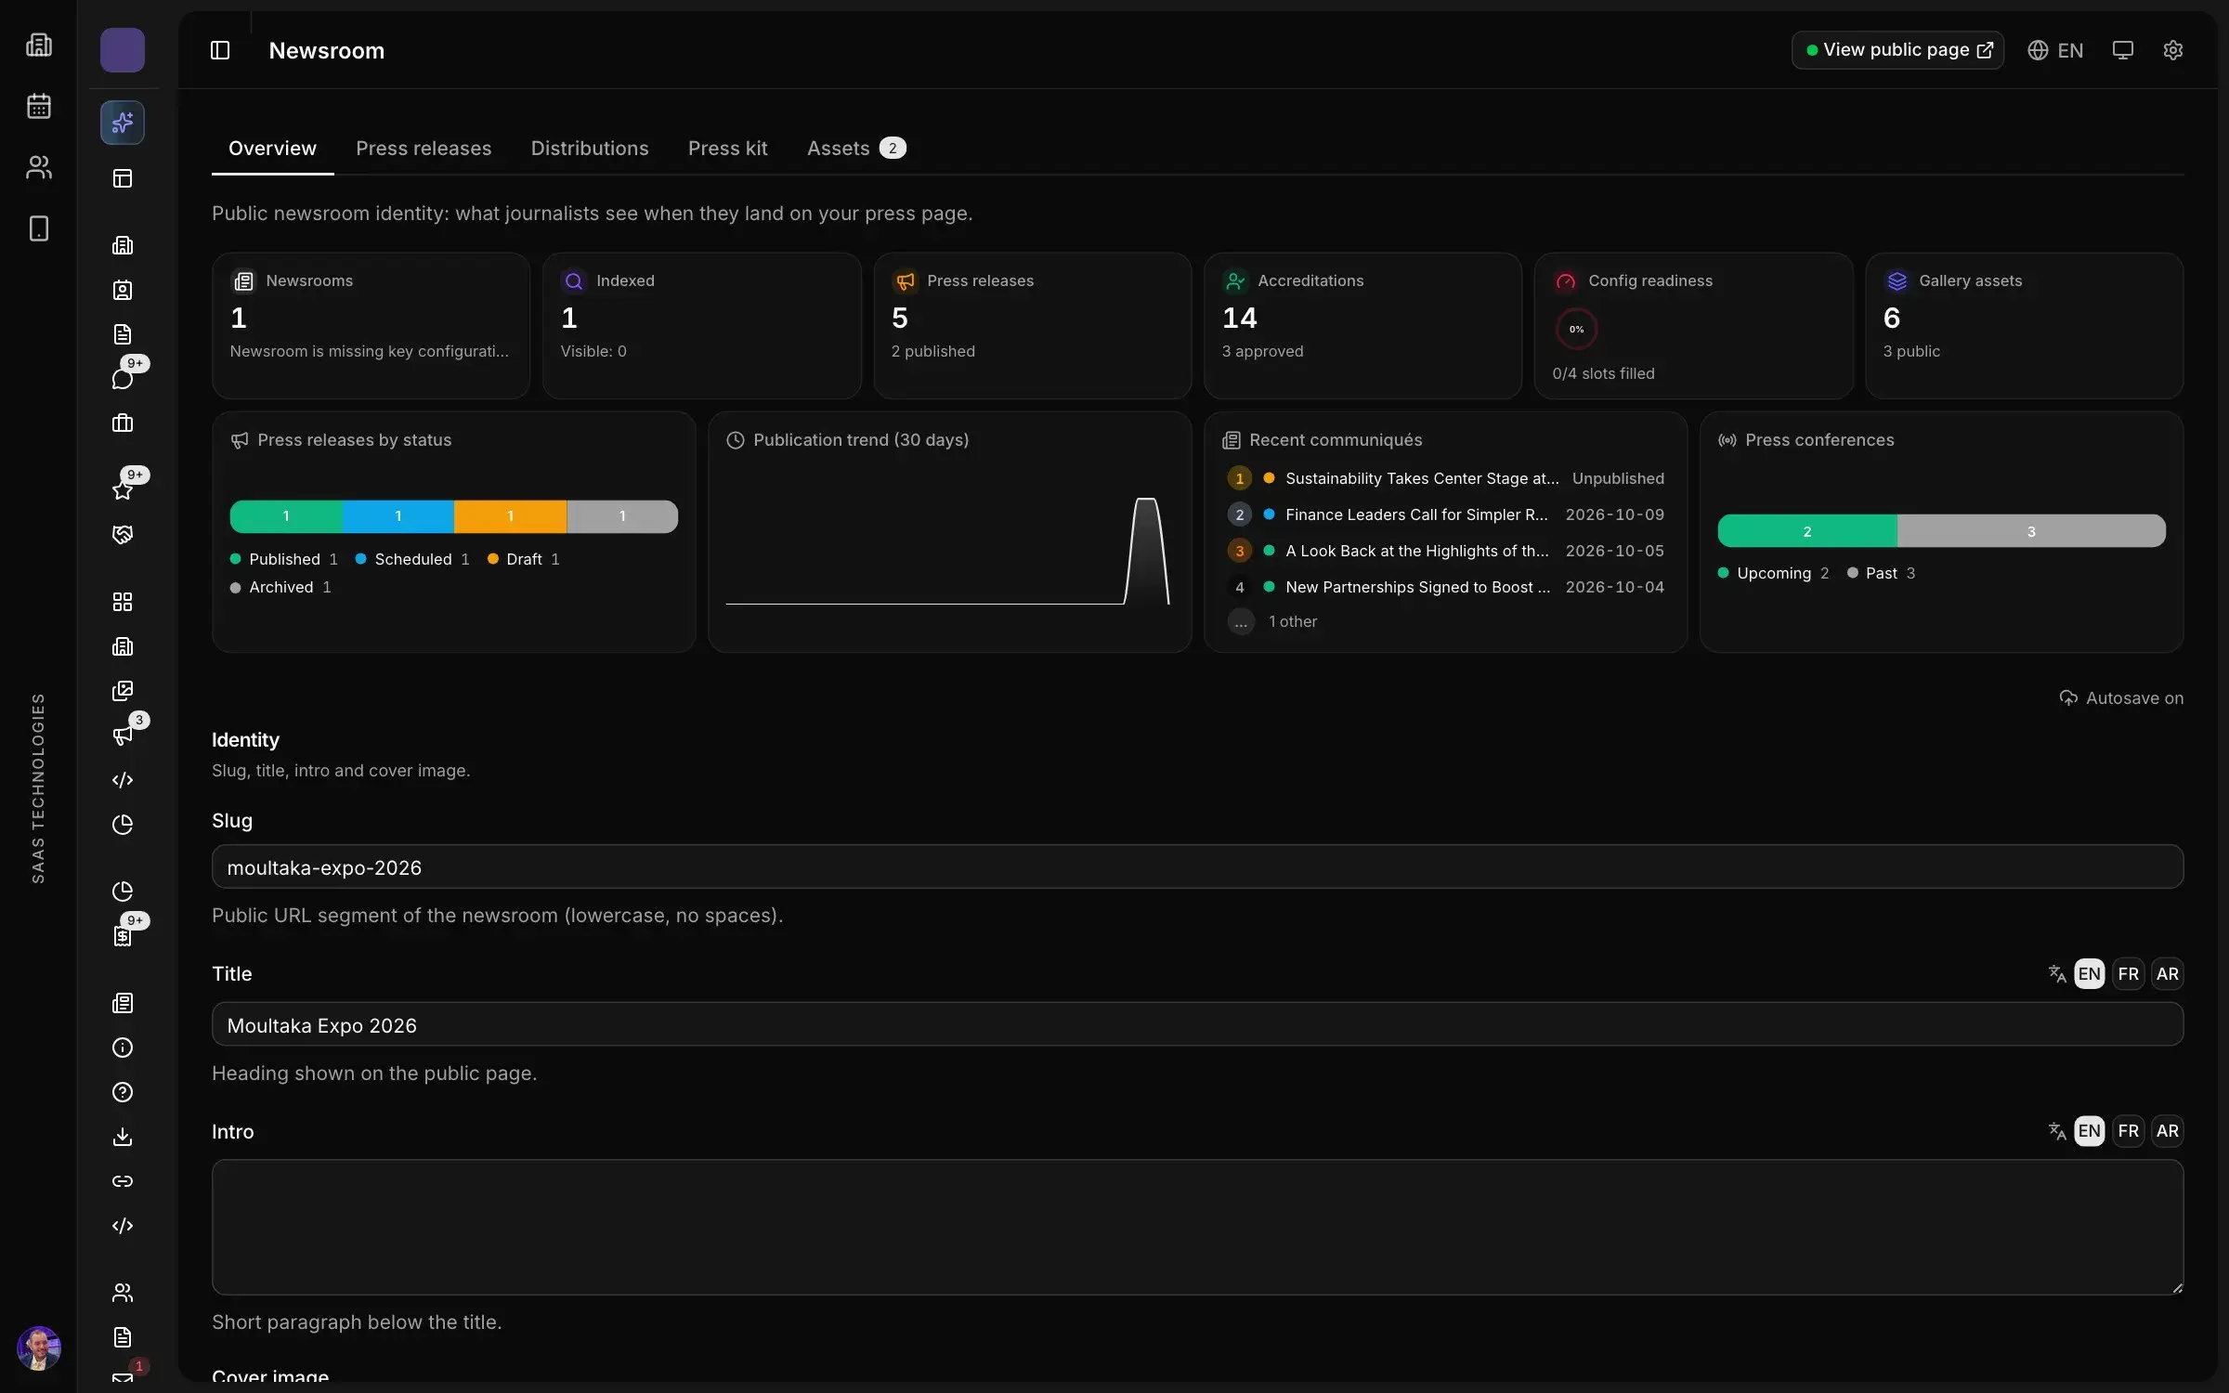Open the sparkles AI module in sidebar
This screenshot has width=2229, height=1393.
123,123
